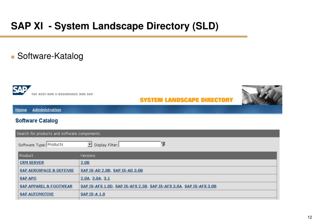
Task: Open the SAP AUTOMOTIVE product link
Action: 37,194
